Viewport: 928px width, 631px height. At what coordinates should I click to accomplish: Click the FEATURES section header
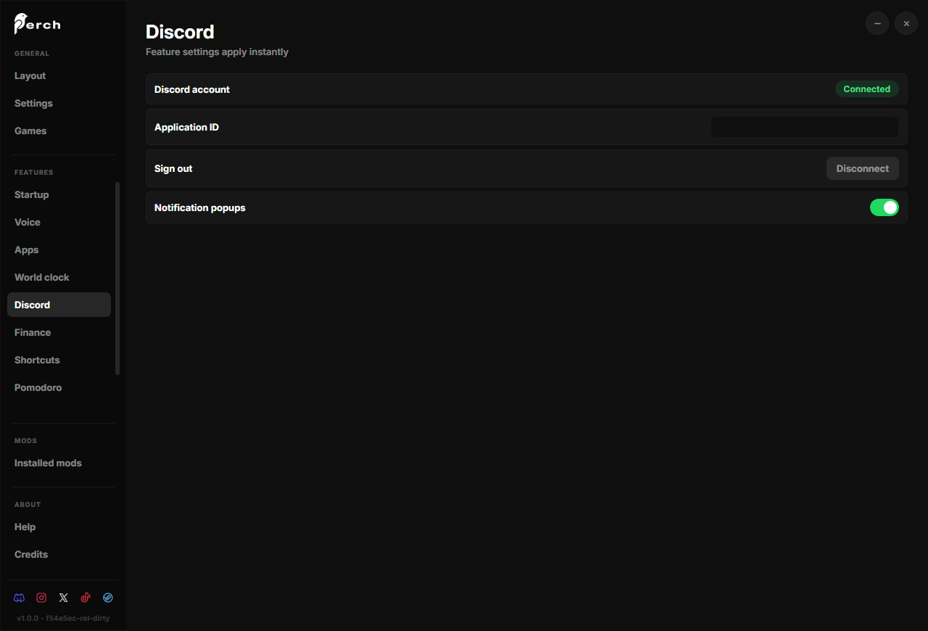(34, 173)
